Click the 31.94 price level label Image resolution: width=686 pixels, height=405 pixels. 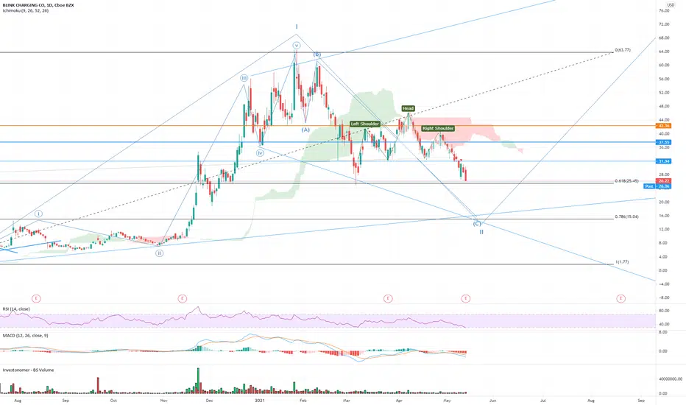pos(664,161)
